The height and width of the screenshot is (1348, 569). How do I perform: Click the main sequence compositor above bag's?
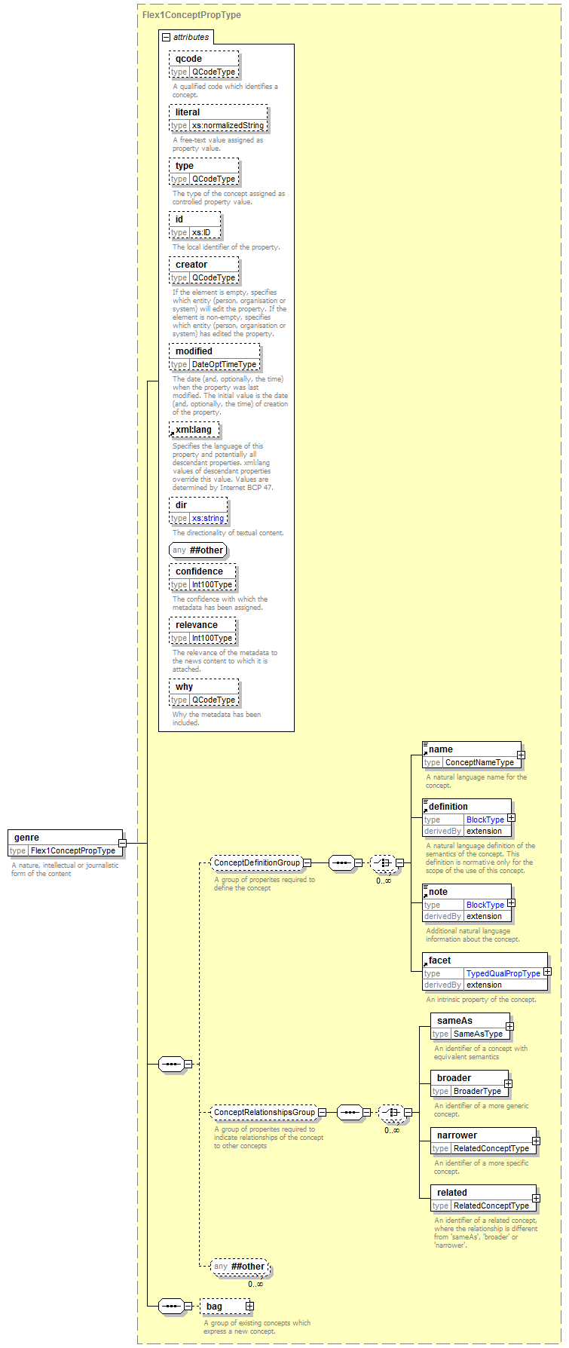tap(171, 1065)
